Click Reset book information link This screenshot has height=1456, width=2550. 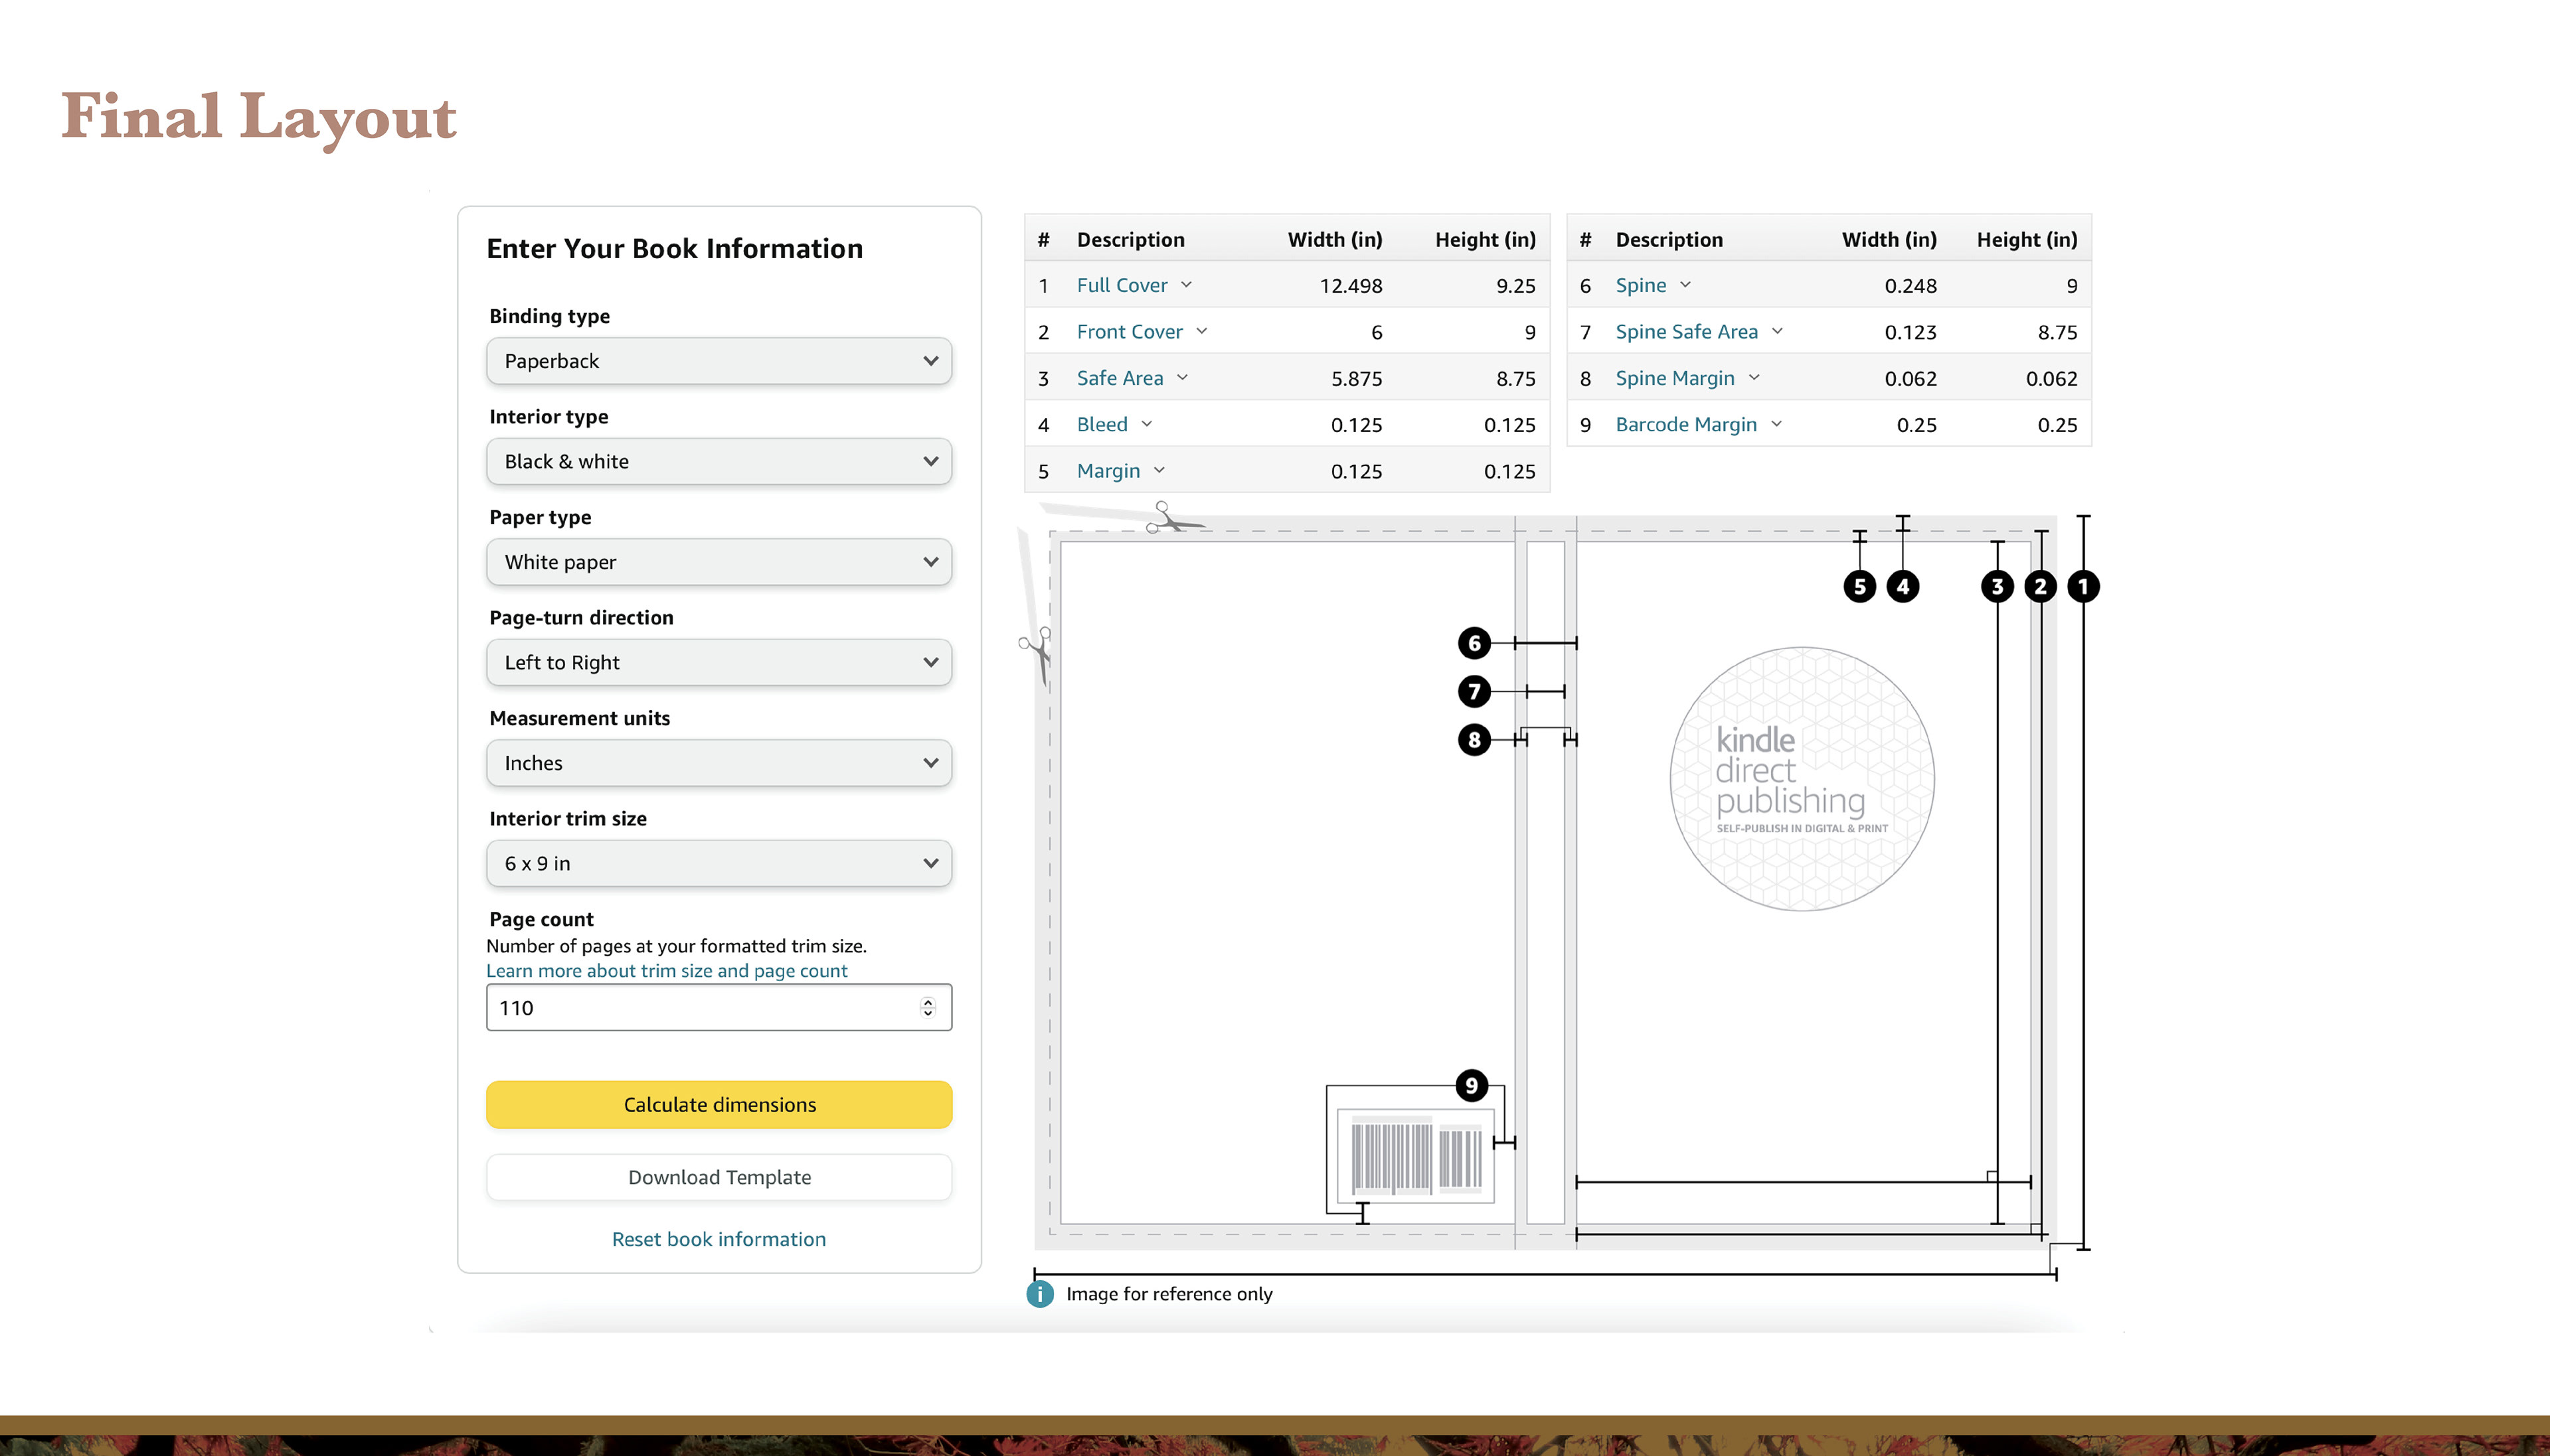coord(719,1239)
